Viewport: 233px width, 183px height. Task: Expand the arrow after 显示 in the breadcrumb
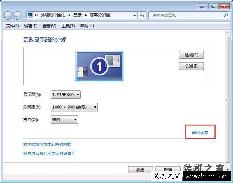click(85, 15)
